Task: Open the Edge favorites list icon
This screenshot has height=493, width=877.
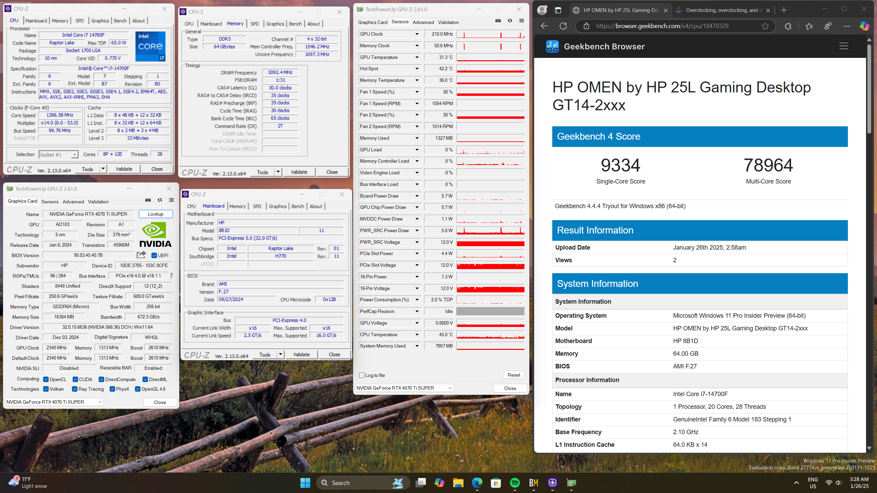Action: click(x=809, y=26)
